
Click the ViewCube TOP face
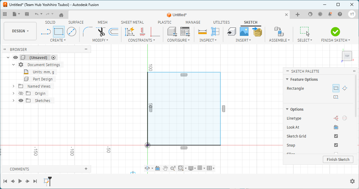[x=347, y=56]
